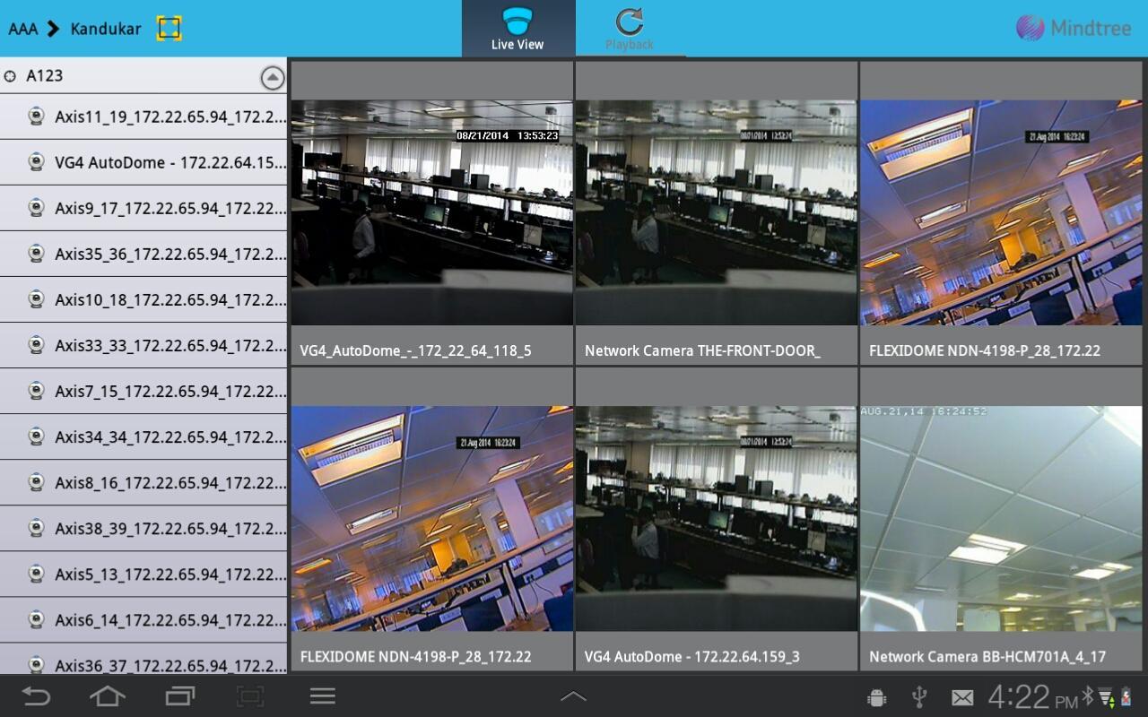
Task: Open the recent apps icon
Action: coord(180,696)
